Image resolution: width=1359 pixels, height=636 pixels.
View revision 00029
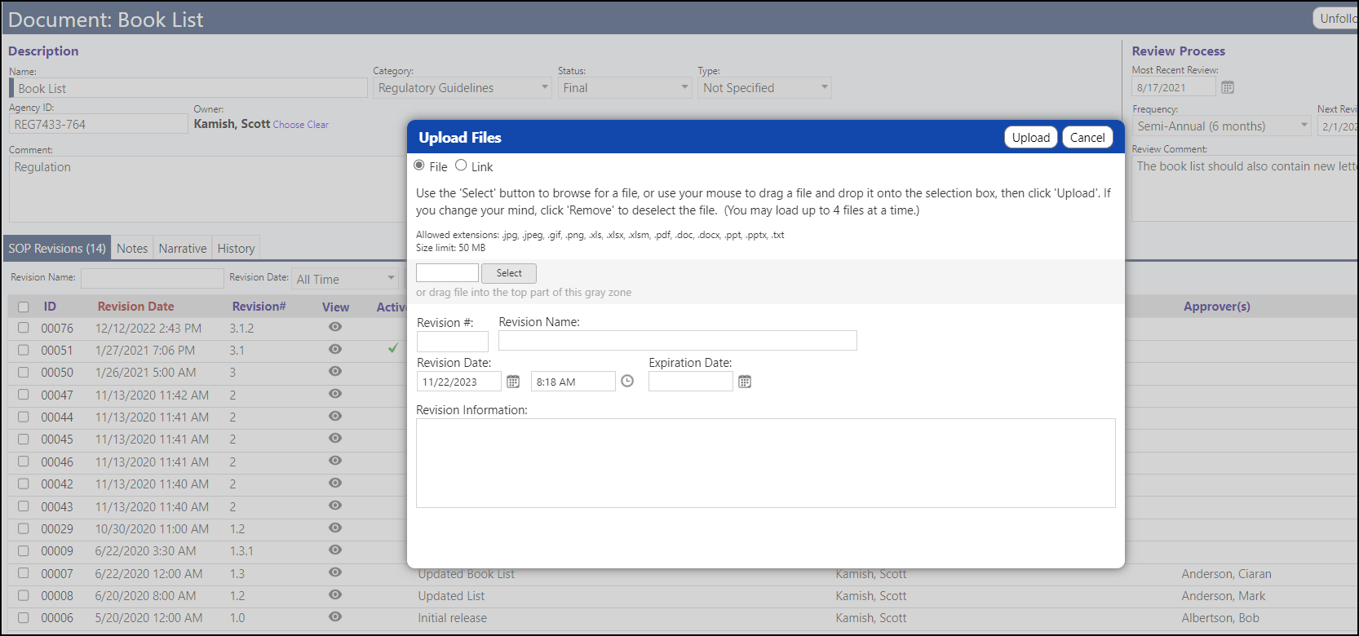(x=334, y=528)
